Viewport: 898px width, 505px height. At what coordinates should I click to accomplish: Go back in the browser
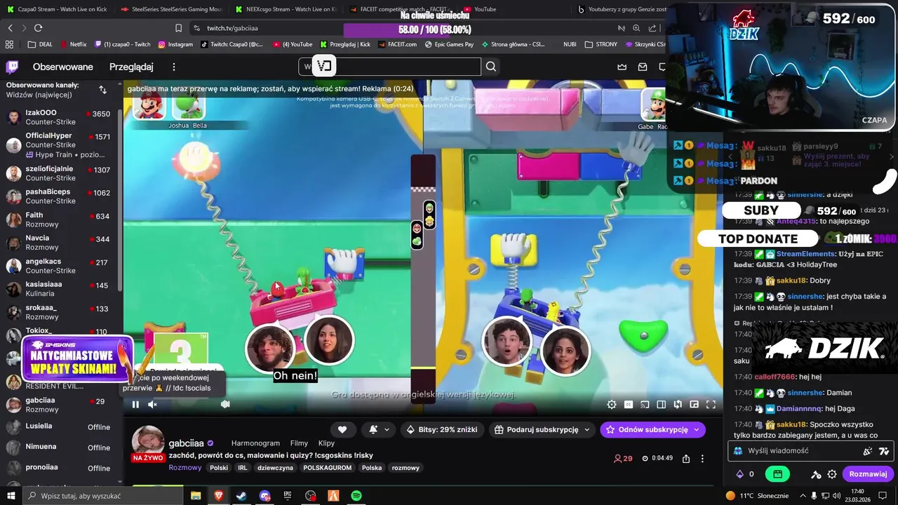tap(10, 28)
